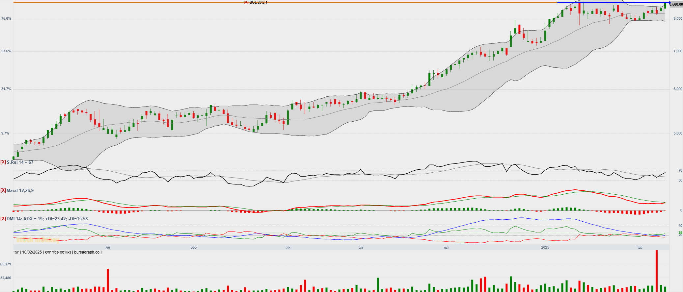The width and height of the screenshot is (683, 292).
Task: Click the DMI level 40 label
Action: coord(680,226)
